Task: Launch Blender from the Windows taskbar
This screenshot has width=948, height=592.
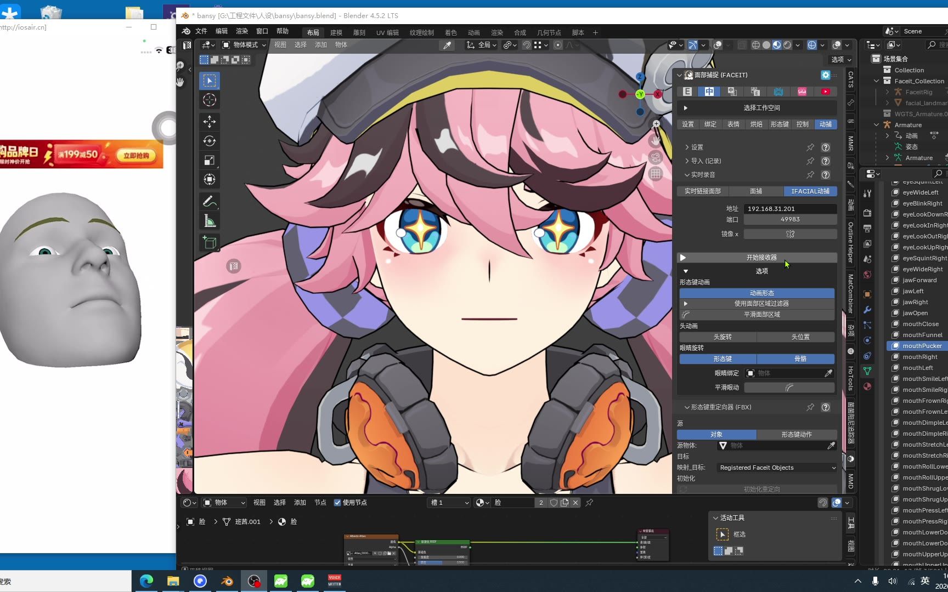Action: pos(227,581)
